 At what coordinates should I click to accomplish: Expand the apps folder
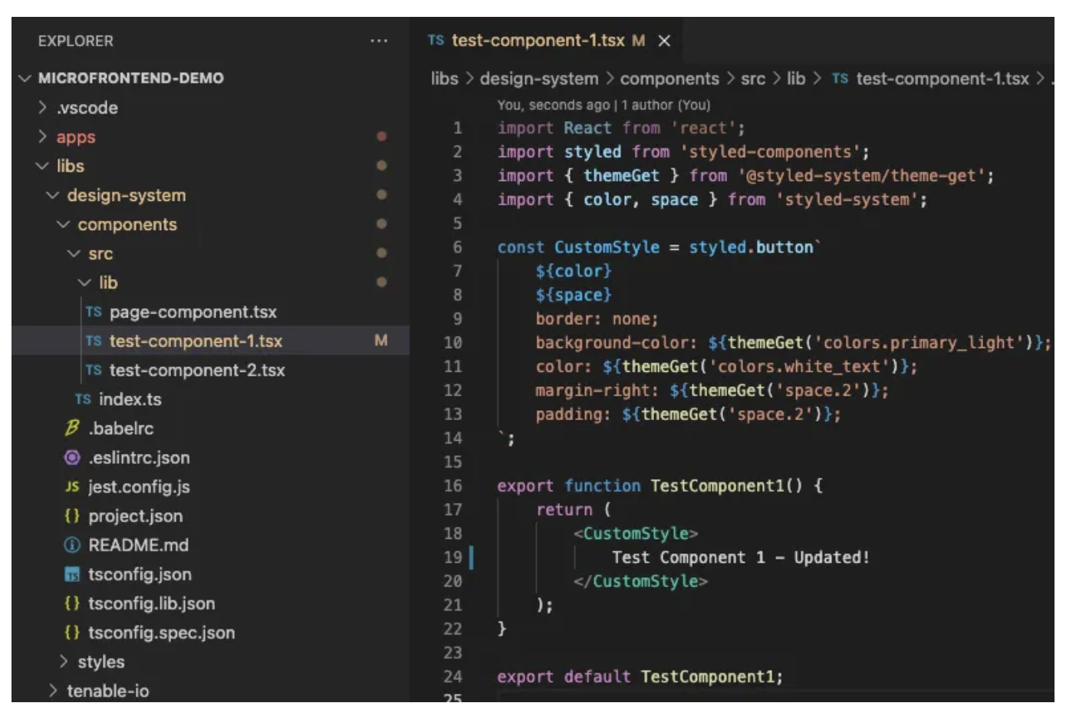pyautogui.click(x=43, y=136)
